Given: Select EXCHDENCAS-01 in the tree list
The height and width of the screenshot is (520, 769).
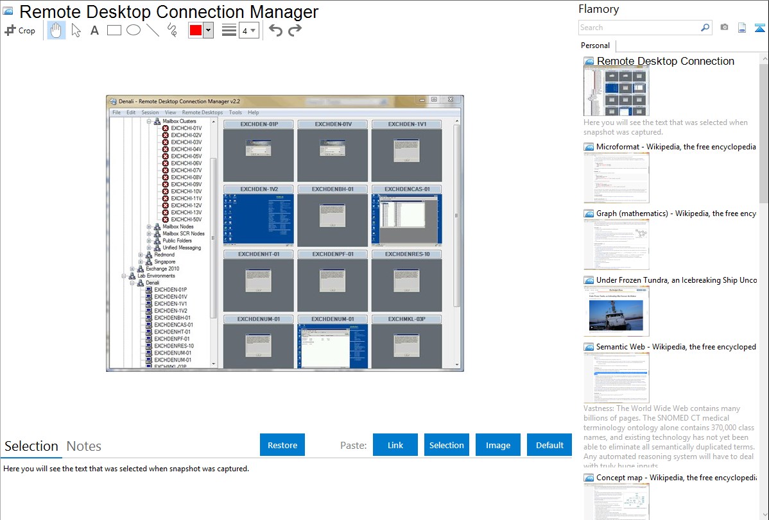Looking at the screenshot, I should point(173,324).
